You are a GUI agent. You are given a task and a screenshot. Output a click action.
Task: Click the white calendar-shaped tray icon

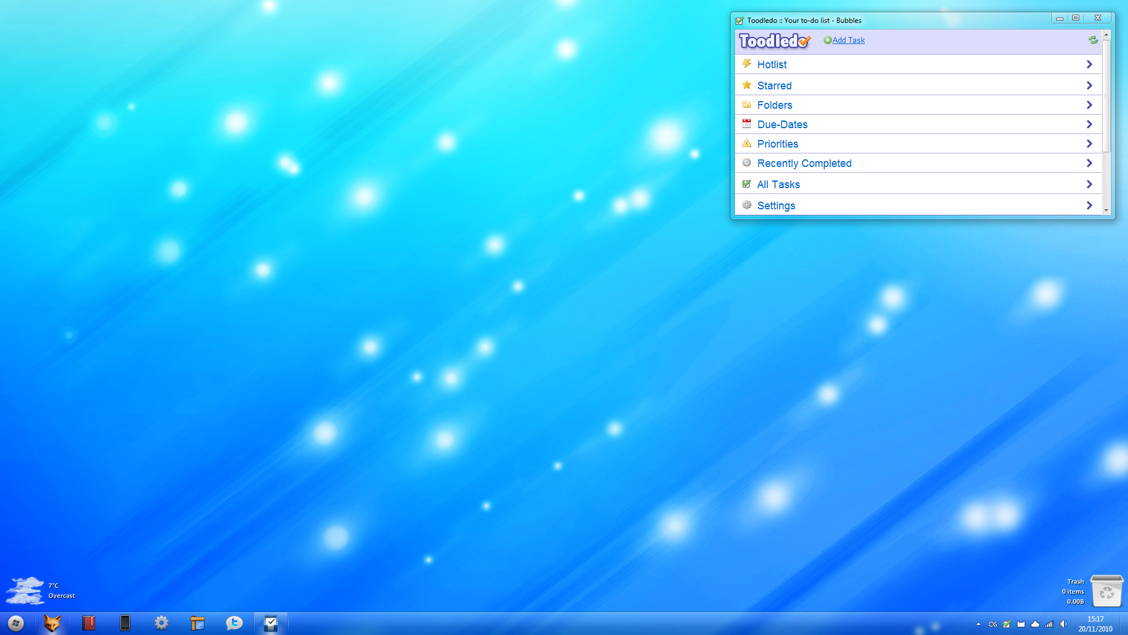pyautogui.click(x=1020, y=624)
